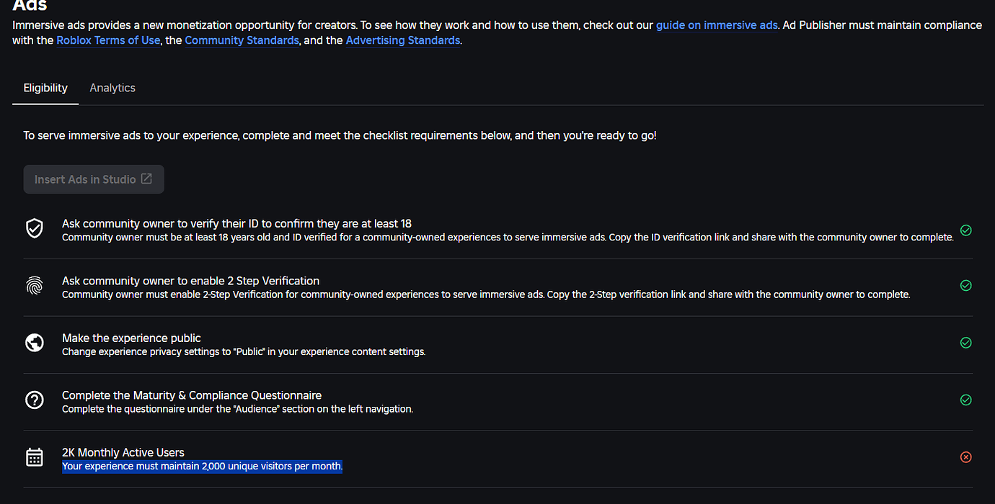Click the heading 'Ask community owner to verify their ID'
Image resolution: width=995 pixels, height=504 pixels.
click(236, 223)
